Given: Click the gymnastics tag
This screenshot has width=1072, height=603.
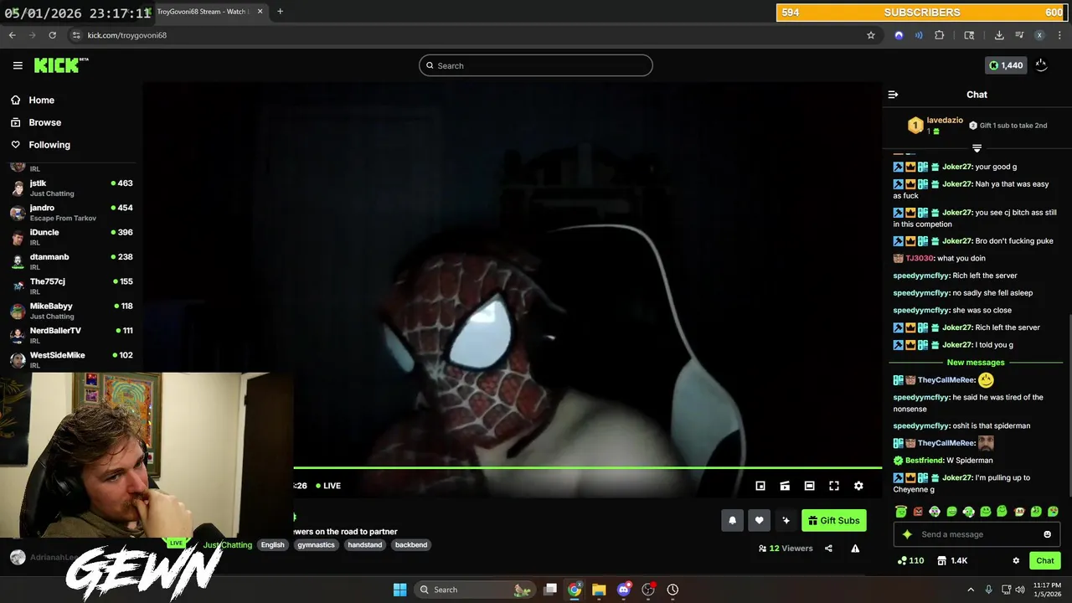Looking at the screenshot, I should pos(316,544).
